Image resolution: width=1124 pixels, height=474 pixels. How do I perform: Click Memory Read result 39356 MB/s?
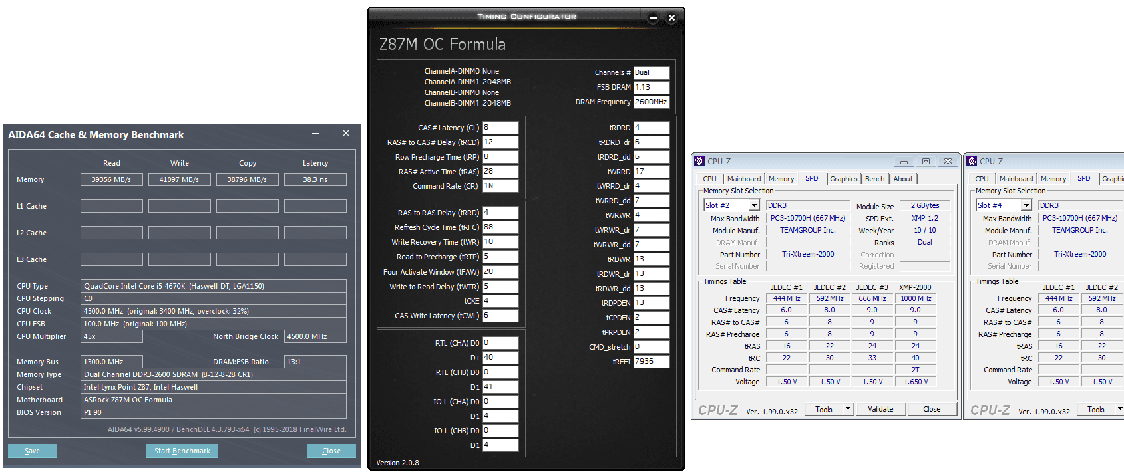[x=112, y=179]
